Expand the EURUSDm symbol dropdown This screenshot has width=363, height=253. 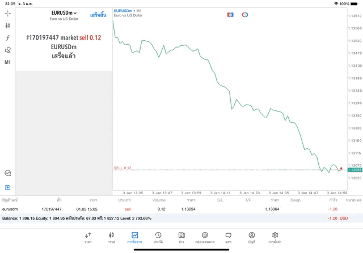tap(64, 12)
